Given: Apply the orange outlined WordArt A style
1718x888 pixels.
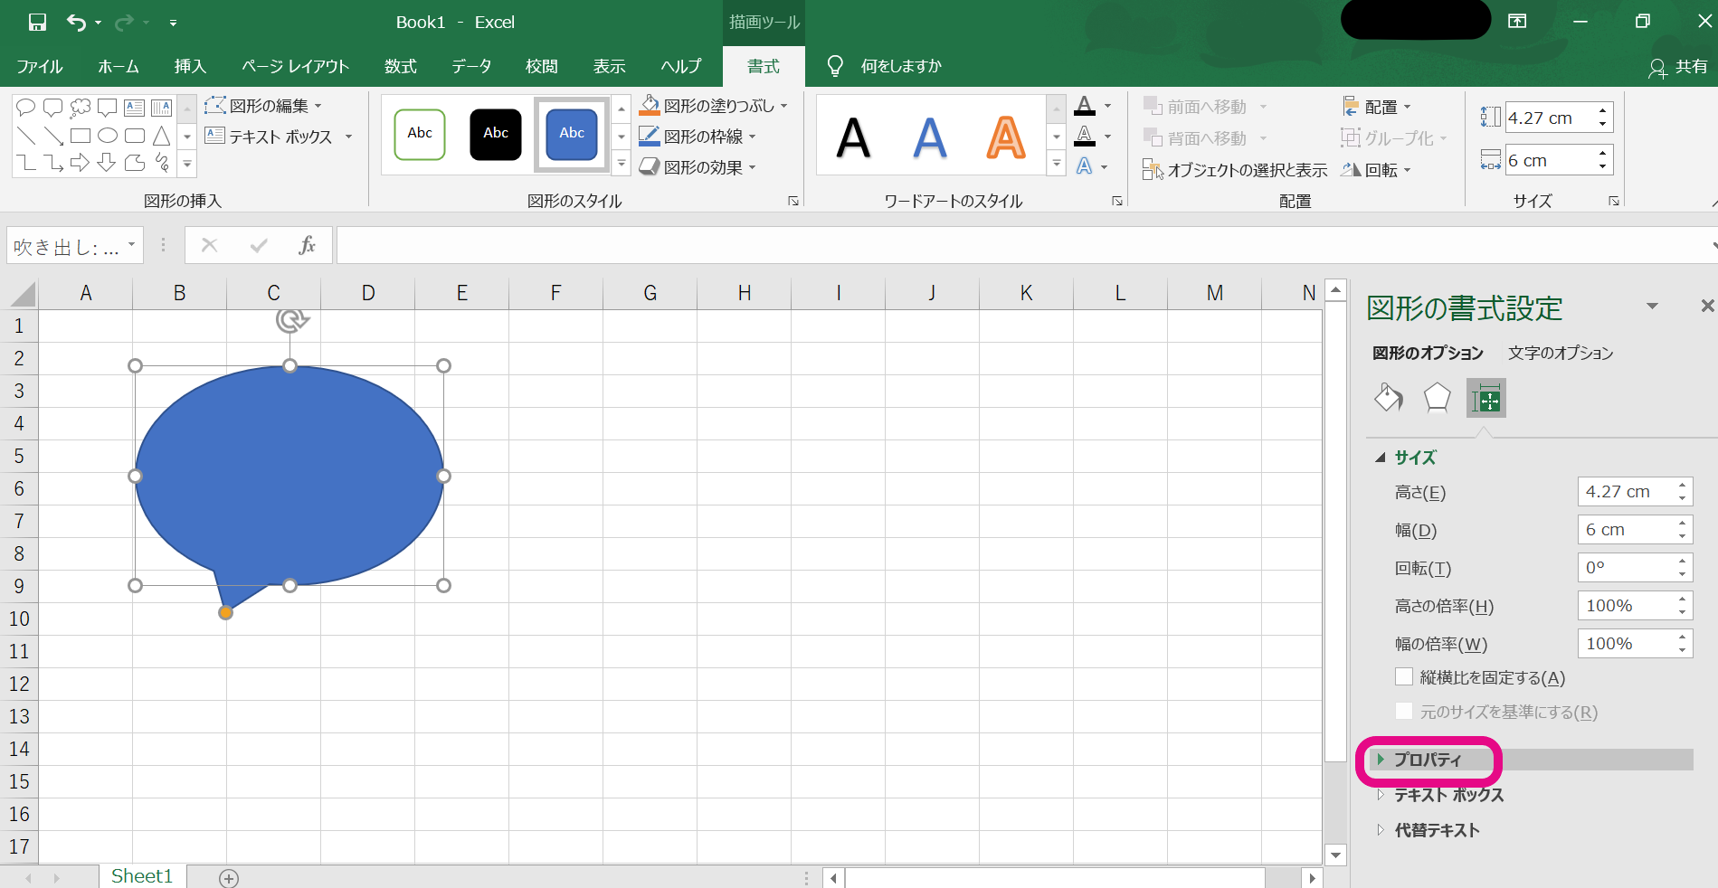Looking at the screenshot, I should pos(1006,137).
